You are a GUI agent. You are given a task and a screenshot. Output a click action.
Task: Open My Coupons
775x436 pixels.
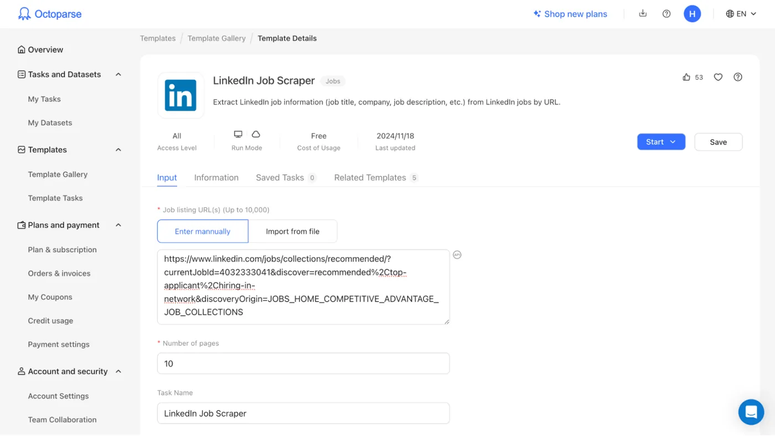click(x=50, y=297)
